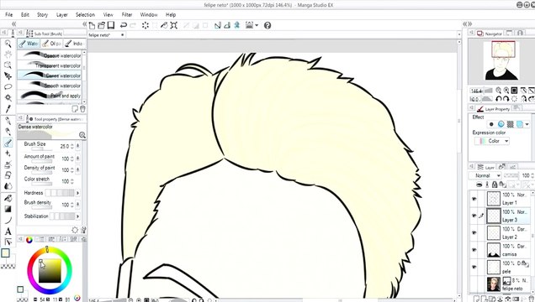Select the Smooth watercolor brush
Screen dimensions: 535x302
coord(50,86)
